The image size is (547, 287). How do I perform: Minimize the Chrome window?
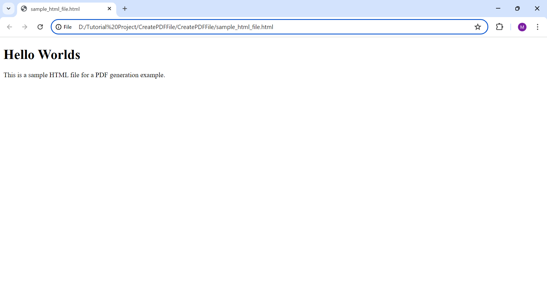(498, 9)
